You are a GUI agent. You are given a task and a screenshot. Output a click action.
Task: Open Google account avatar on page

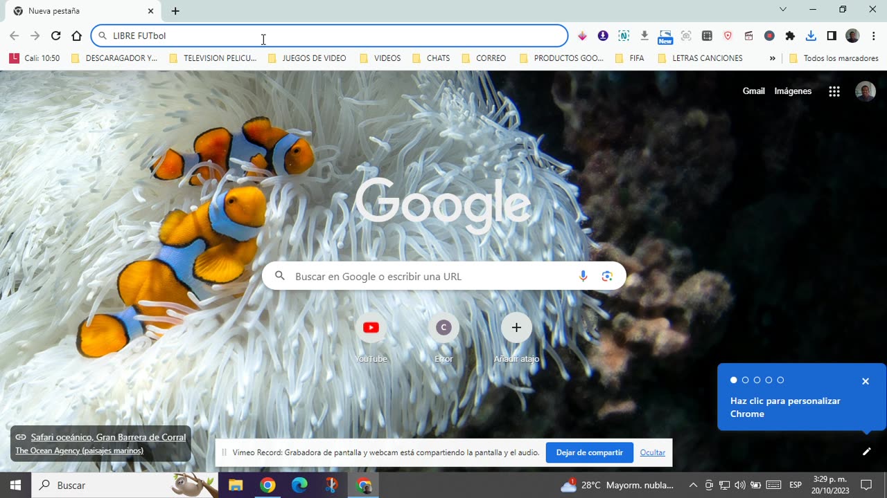866,91
